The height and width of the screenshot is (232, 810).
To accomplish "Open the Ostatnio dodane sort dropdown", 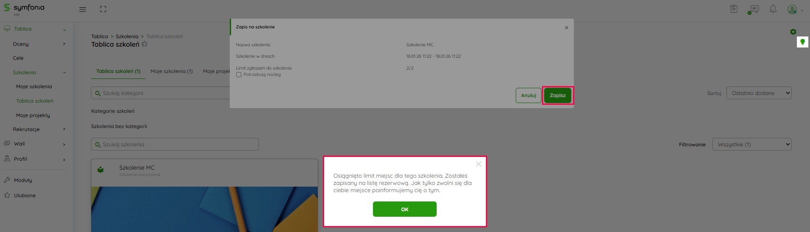I will [759, 93].
